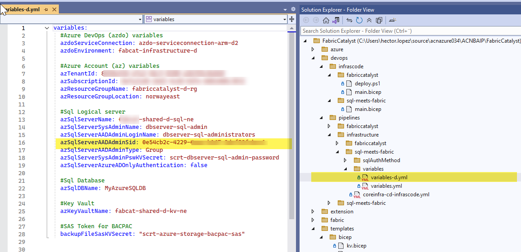Click the split editor window handle

click(291, 19)
